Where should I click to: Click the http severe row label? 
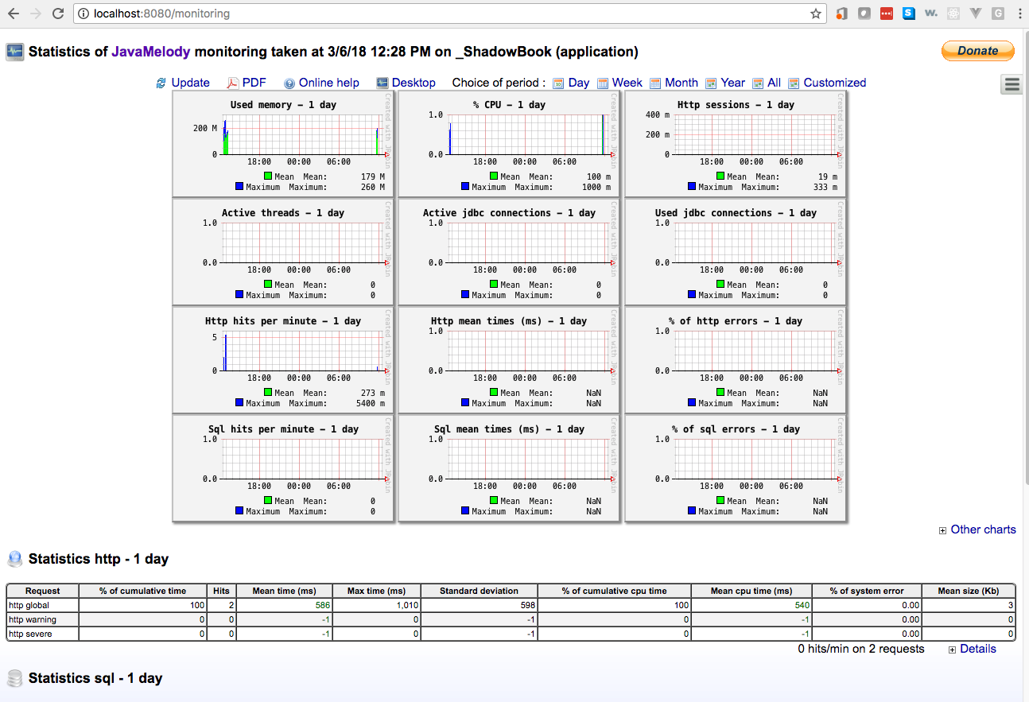tap(31, 634)
